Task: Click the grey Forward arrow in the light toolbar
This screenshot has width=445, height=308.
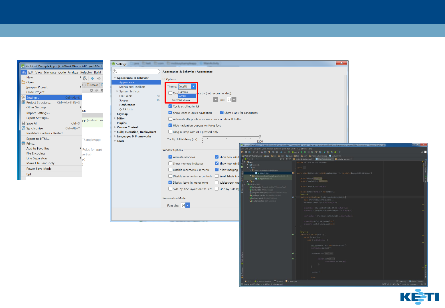Action: coord(99,78)
